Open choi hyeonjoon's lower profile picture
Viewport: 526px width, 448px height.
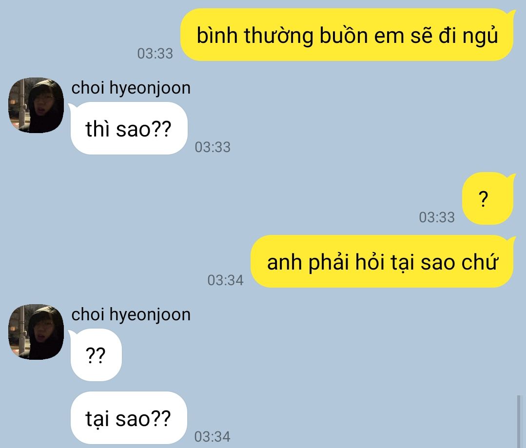(36, 332)
